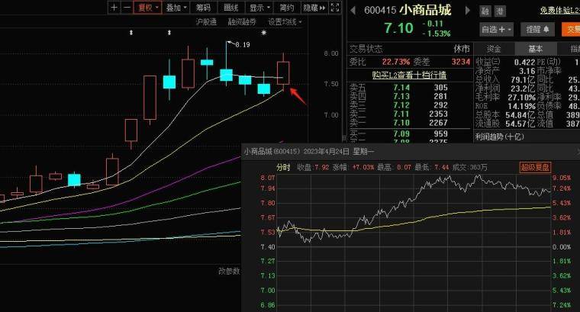Image resolution: width=580 pixels, height=312 pixels.
Task: Click 毛利率 27.10% value
Action: pyautogui.click(x=521, y=98)
